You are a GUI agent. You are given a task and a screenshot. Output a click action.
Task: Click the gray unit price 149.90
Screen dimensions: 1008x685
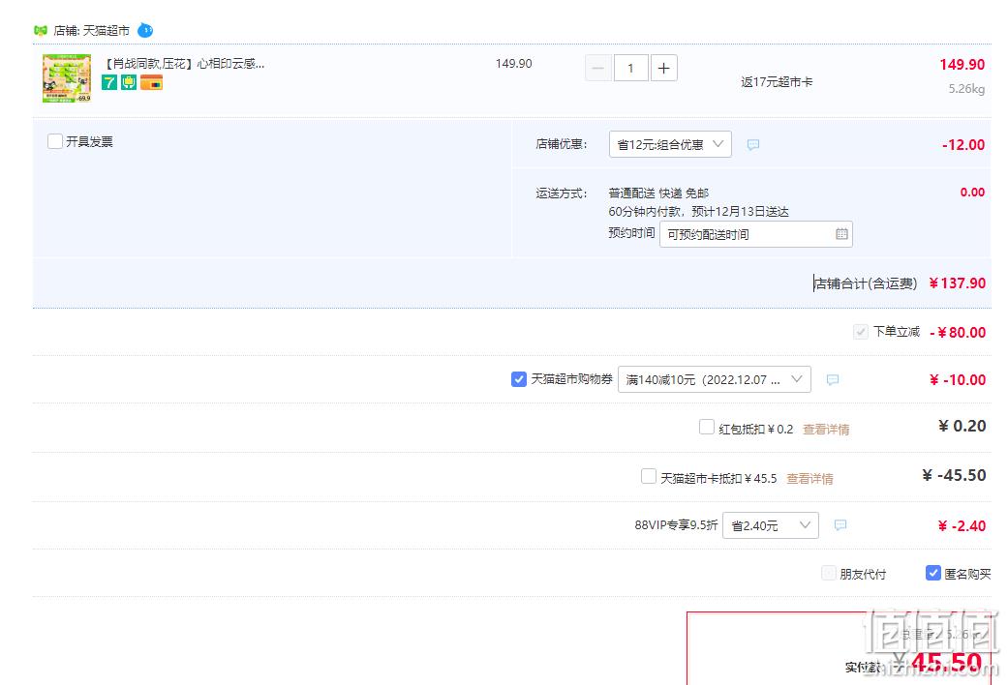pyautogui.click(x=513, y=64)
